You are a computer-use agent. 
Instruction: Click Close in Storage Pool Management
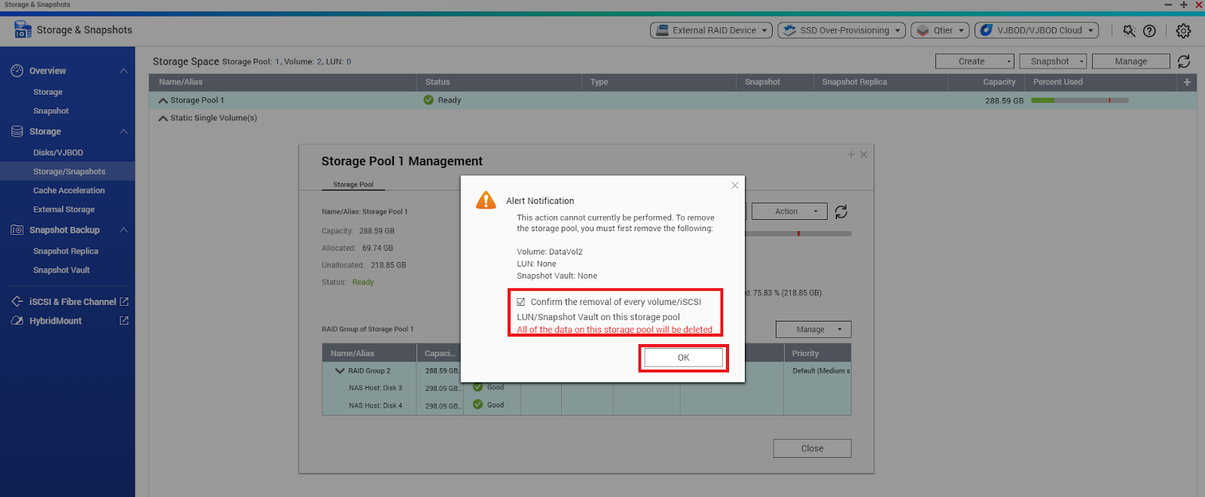click(x=812, y=449)
